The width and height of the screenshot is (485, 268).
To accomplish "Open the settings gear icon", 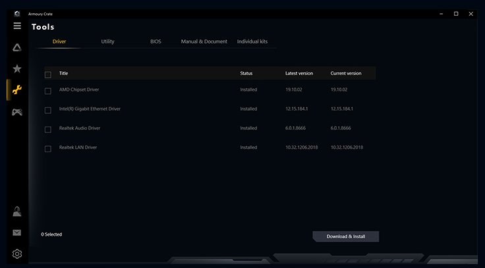I will coord(17,254).
